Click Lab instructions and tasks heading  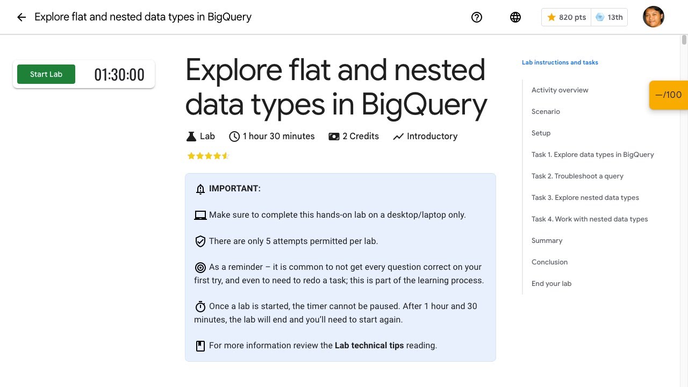(560, 62)
